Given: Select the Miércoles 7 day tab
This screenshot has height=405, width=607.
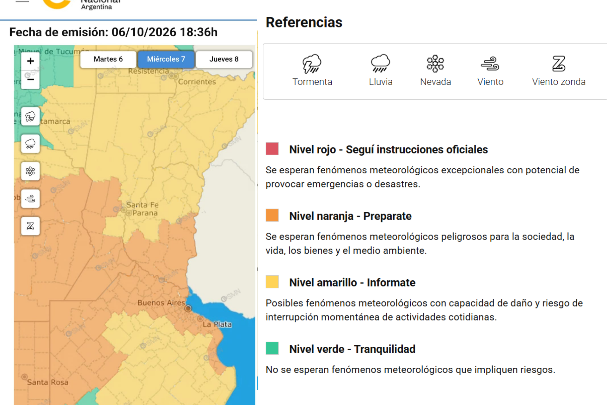Looking at the screenshot, I should click(x=166, y=59).
